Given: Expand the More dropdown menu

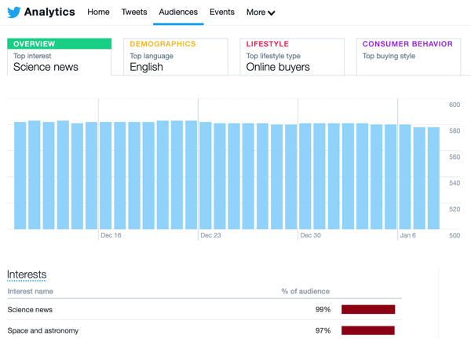Looking at the screenshot, I should click(x=261, y=13).
